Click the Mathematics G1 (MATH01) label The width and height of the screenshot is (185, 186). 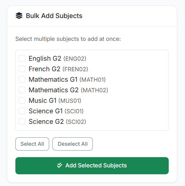tap(67, 79)
